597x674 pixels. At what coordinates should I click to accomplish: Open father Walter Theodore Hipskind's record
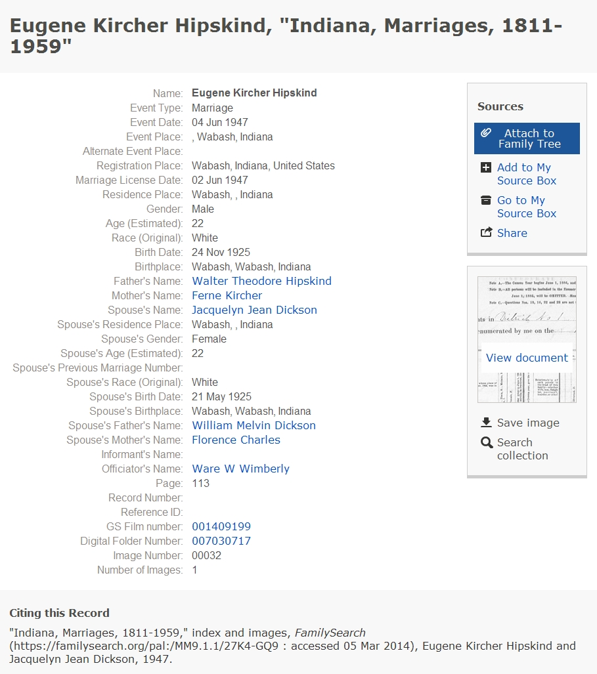pos(261,281)
